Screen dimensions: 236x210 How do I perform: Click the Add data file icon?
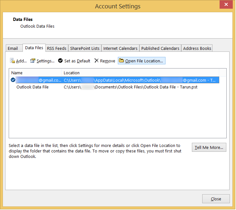(x=12, y=61)
